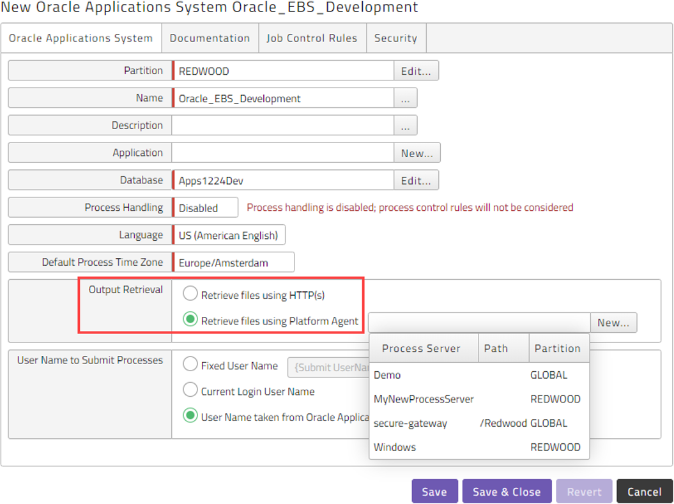Click Save & Close button
The width and height of the screenshot is (674, 504).
507,491
